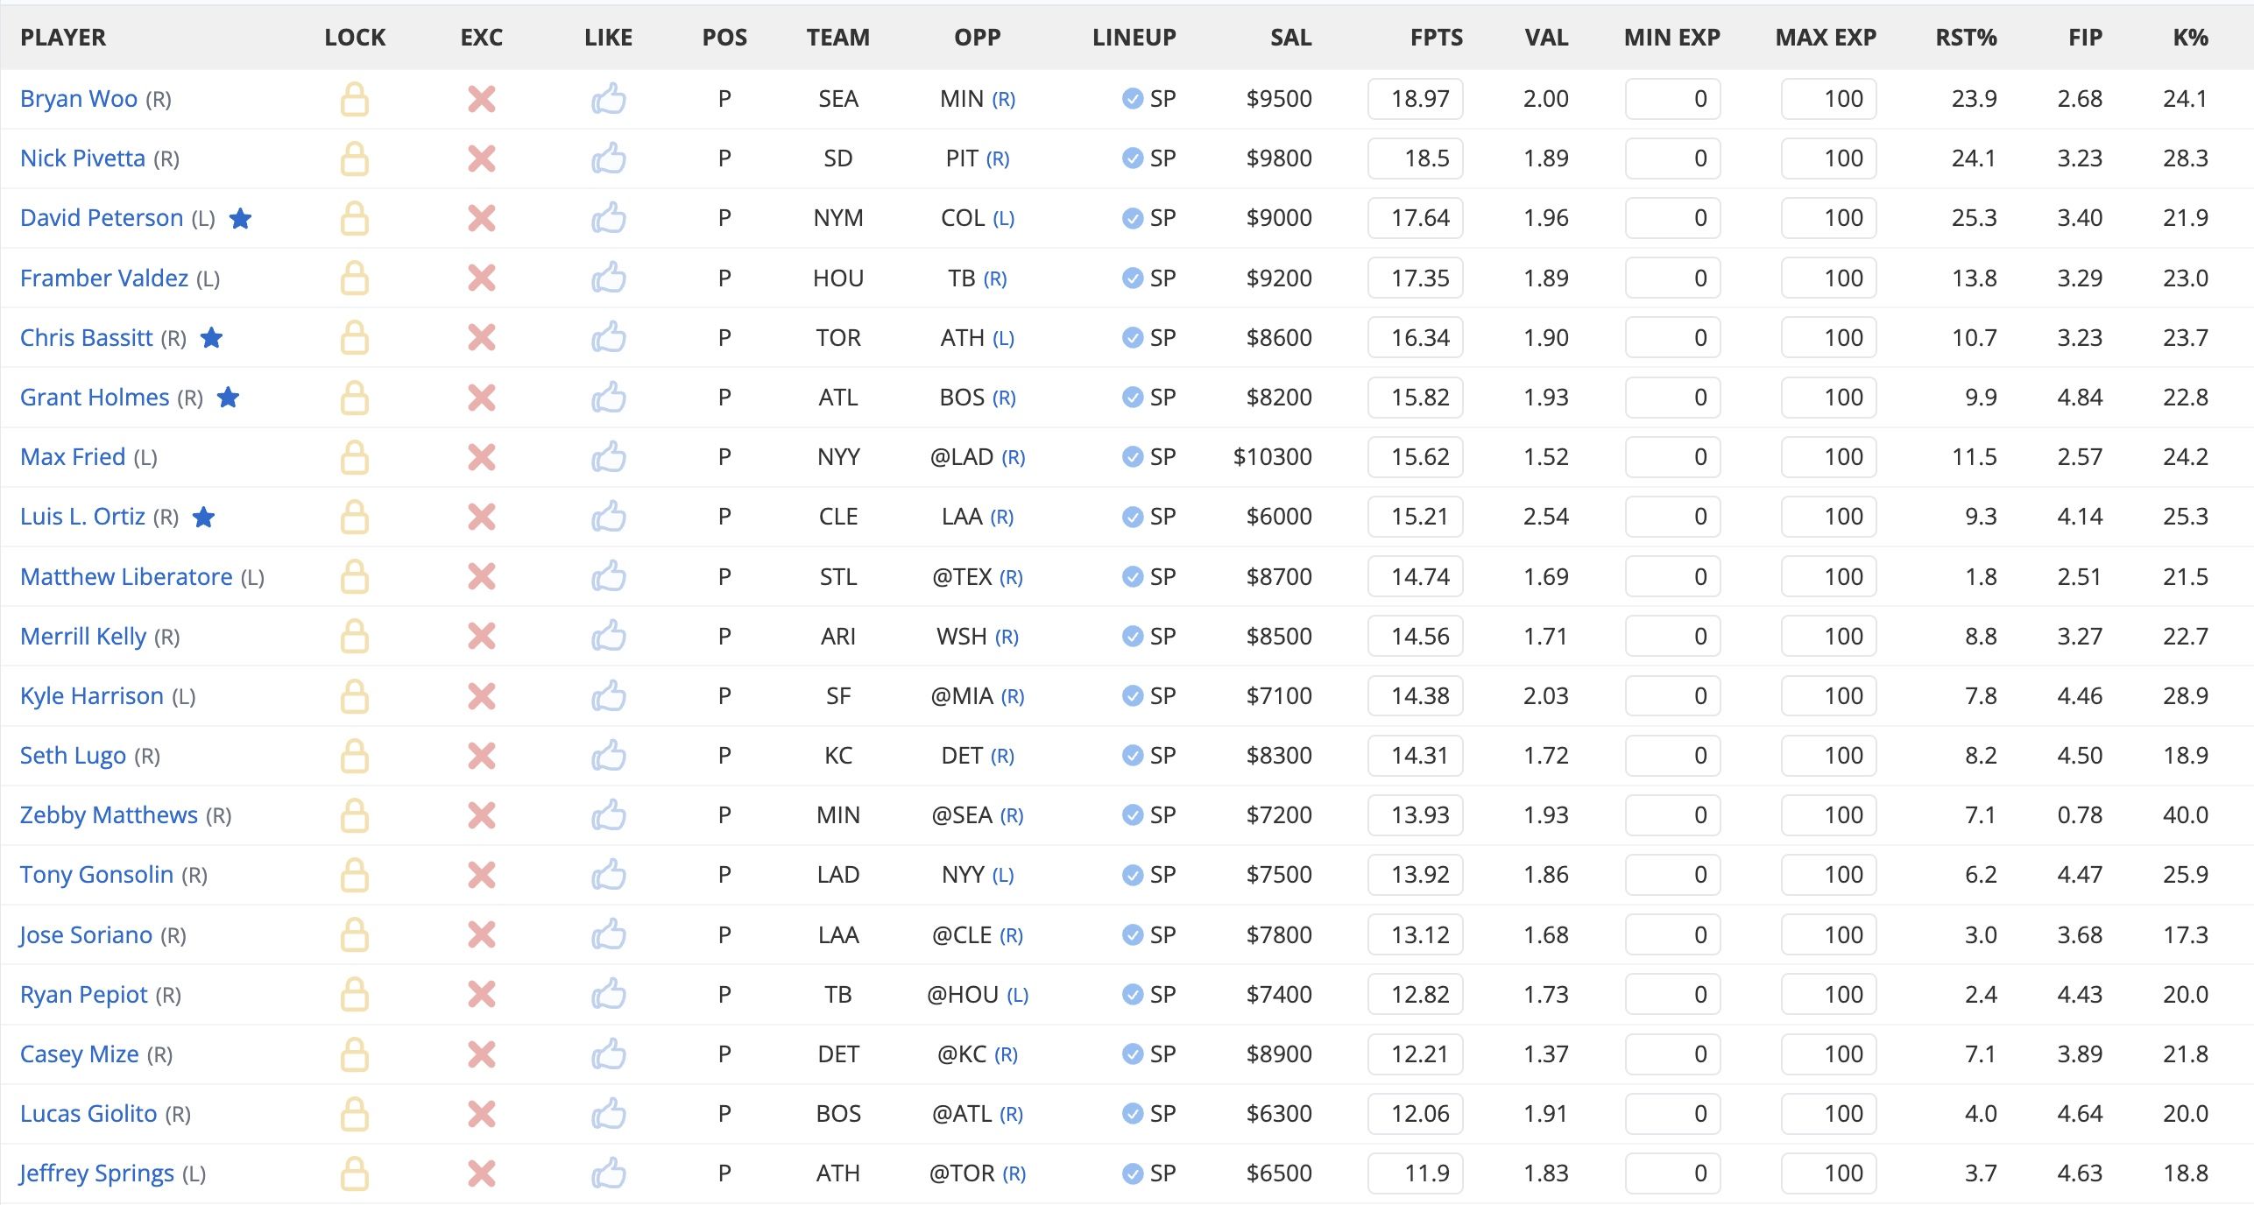Edit Luis L. Ortiz MAX EXP field
The height and width of the screenshot is (1205, 2254).
[1829, 517]
